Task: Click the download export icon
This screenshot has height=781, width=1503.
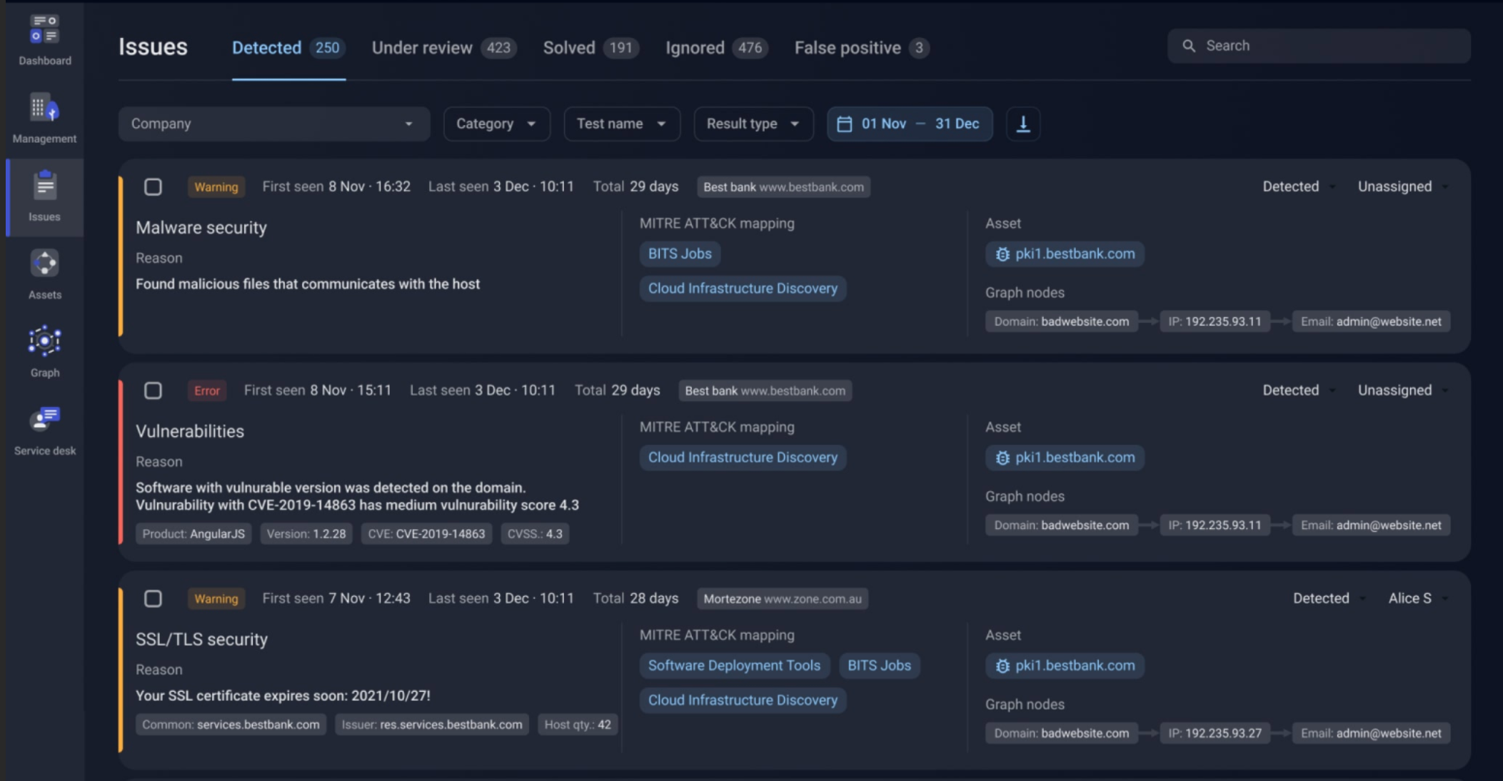Action: (1022, 124)
